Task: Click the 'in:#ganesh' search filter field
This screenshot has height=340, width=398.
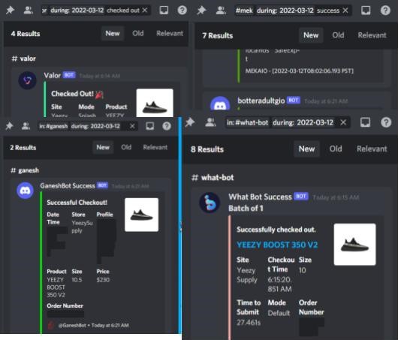Action: 53,126
